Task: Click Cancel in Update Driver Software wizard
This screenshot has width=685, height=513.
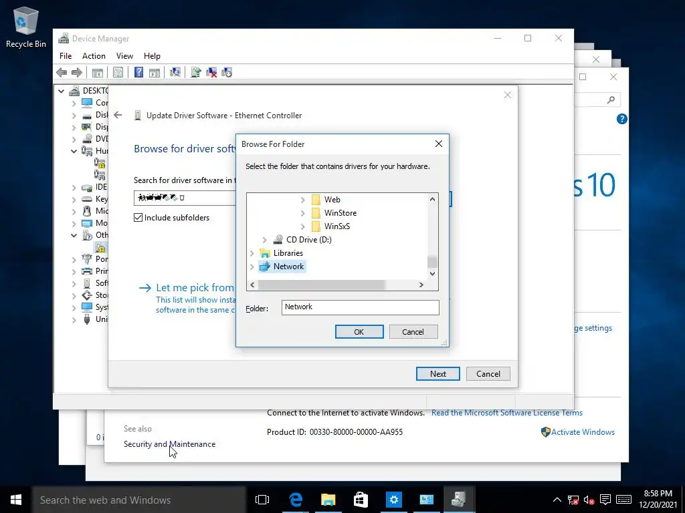Action: (488, 374)
